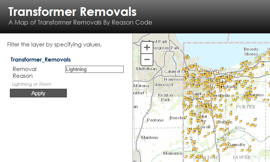Click the subtitle about Reason Code
270x162 pixels.
80,22
